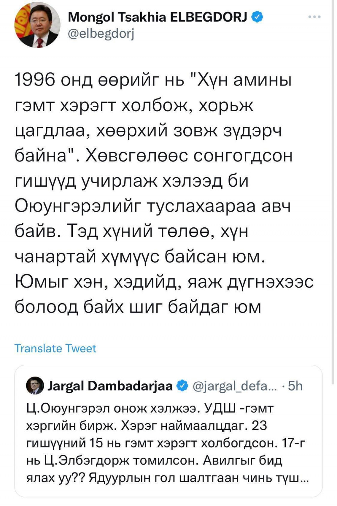The width and height of the screenshot is (337, 506).
Task: Click the truncated @jargal_defa handle
Action: pos(235,386)
